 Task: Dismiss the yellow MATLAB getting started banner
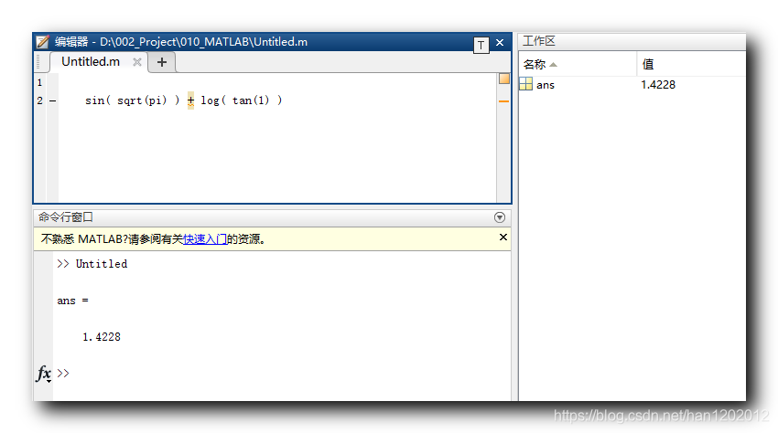point(502,238)
